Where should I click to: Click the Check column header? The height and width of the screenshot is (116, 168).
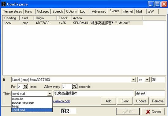pyautogui.click(x=64, y=18)
